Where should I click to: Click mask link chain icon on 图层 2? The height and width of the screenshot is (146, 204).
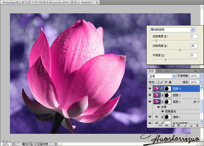[x=162, y=102]
